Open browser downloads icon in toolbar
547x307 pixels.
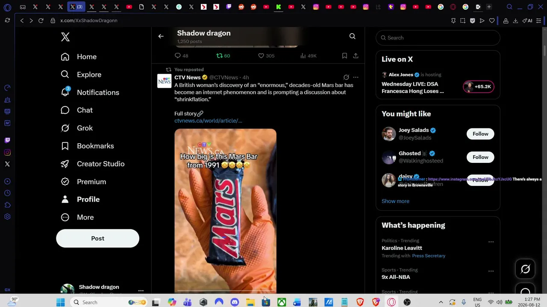pyautogui.click(x=515, y=20)
